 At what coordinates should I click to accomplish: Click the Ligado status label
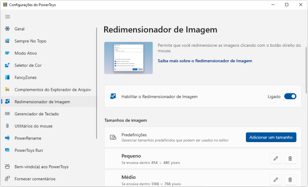click(x=274, y=97)
